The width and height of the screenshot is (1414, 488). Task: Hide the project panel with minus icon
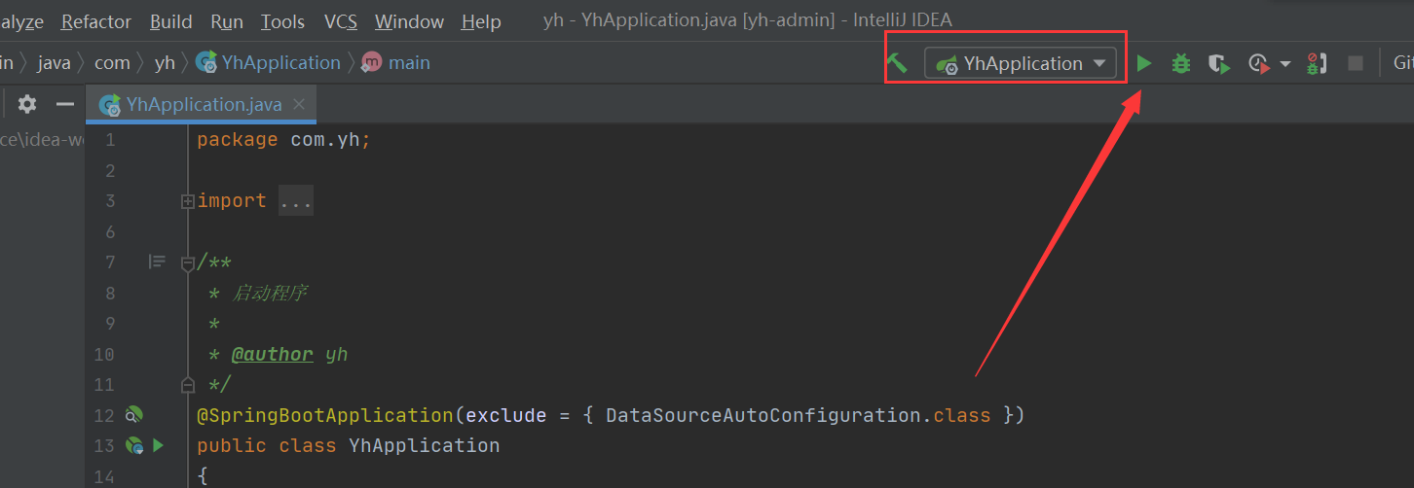(x=65, y=104)
